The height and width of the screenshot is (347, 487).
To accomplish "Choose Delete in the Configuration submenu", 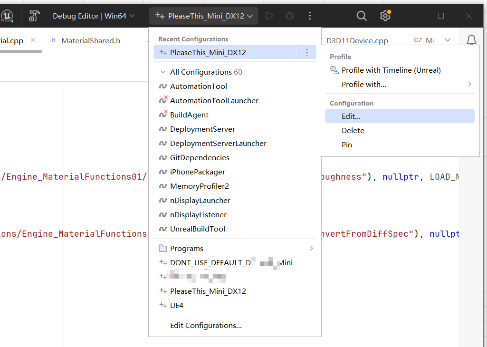I will pos(400,130).
